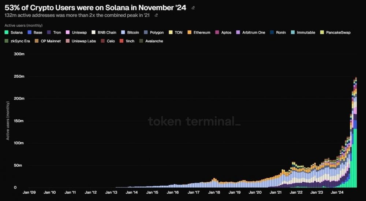Viewport: 366px width, 201px height.
Task: Click the edit pencil icon beside the subtitle
Action: tap(156, 15)
